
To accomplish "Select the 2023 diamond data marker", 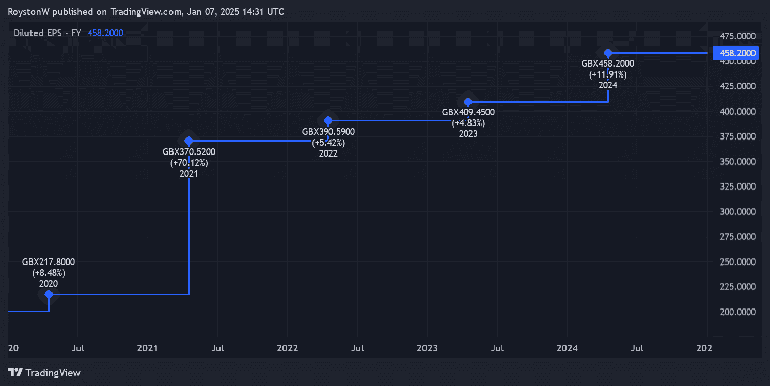I will pyautogui.click(x=468, y=102).
